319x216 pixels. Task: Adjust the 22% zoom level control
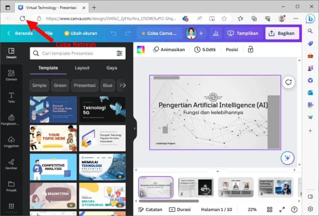(x=252, y=209)
